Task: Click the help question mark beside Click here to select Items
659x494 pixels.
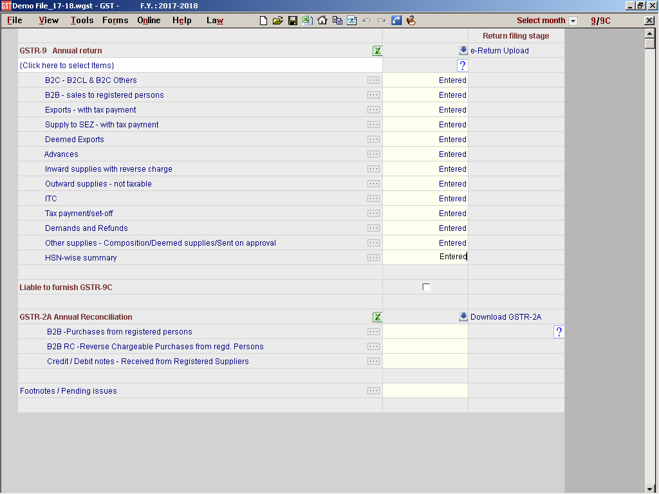Action: [x=461, y=66]
